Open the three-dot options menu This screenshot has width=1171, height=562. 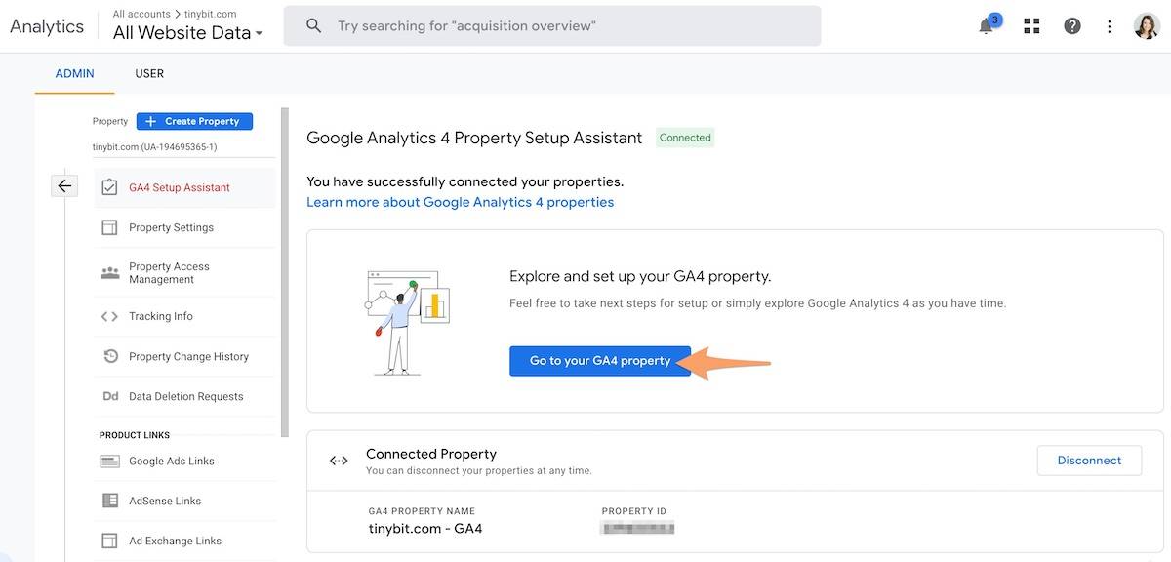pos(1110,25)
